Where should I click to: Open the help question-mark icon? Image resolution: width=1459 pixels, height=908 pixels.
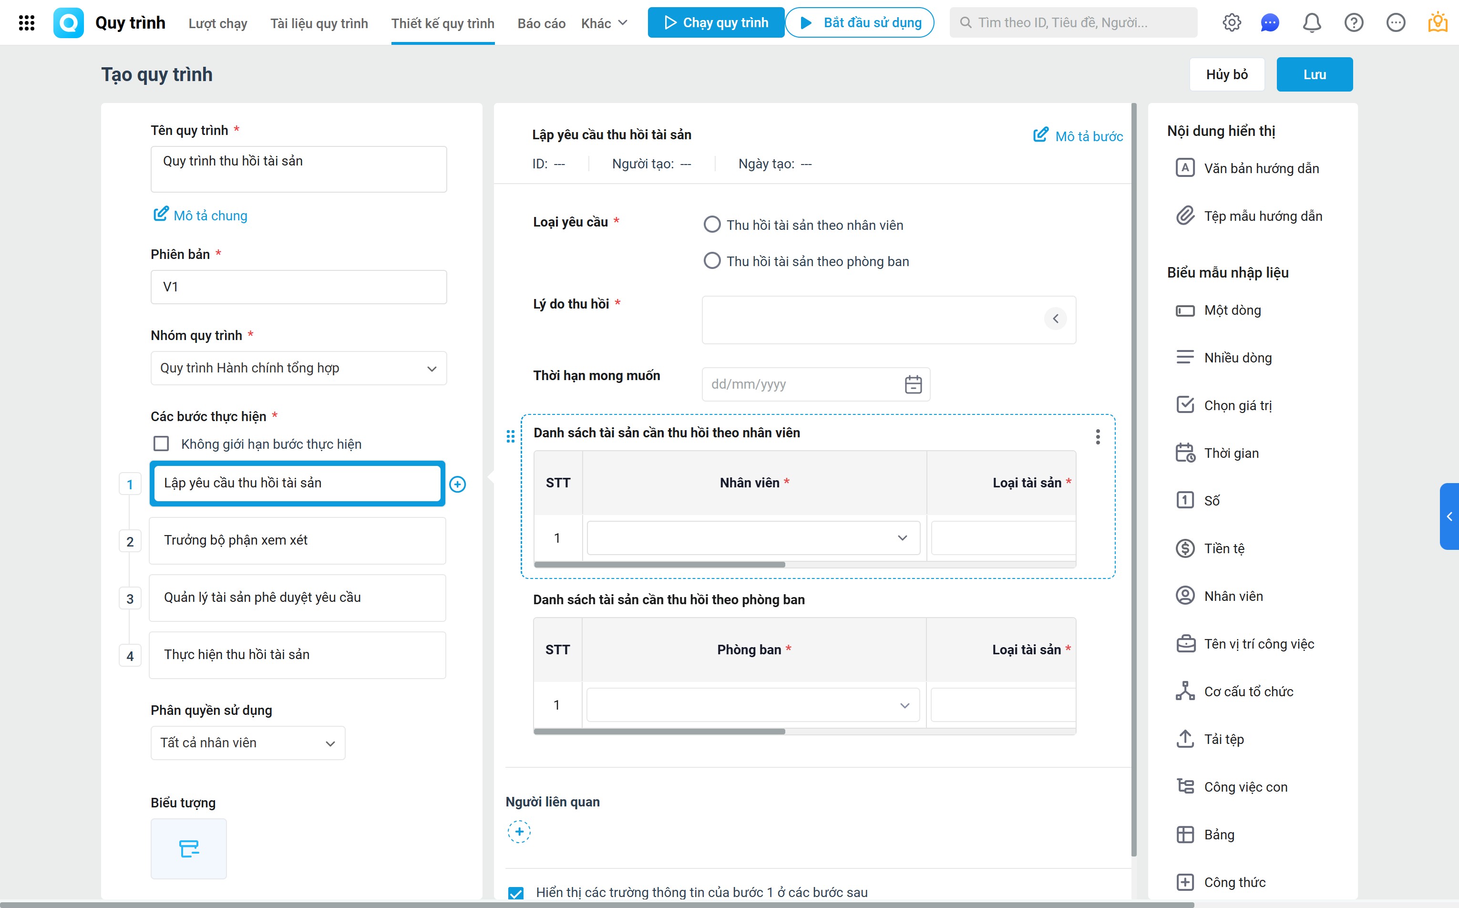(1353, 23)
